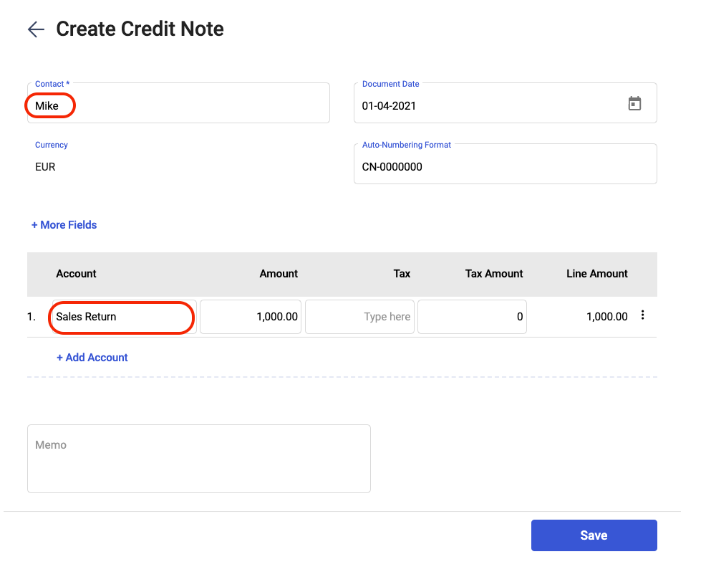Open the Document Date calendar picker
Viewport: 706px width, 577px height.
(634, 104)
